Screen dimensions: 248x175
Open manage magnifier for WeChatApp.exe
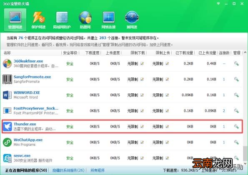236,142
